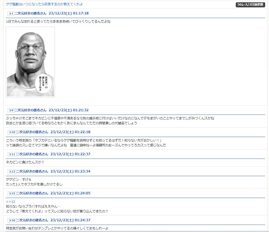Click timestamp 23/12/23(土) 01:22:18
Image resolution: width=269 pixels, height=232 pixels.
tap(70, 132)
